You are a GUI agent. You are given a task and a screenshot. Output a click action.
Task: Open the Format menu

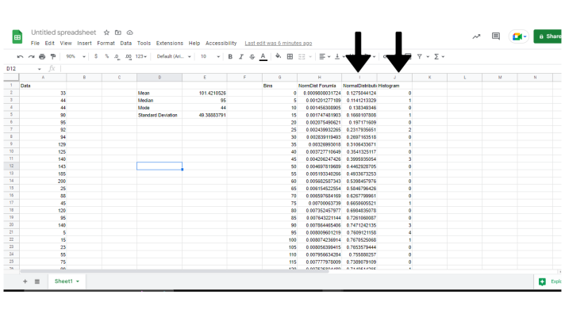[106, 43]
